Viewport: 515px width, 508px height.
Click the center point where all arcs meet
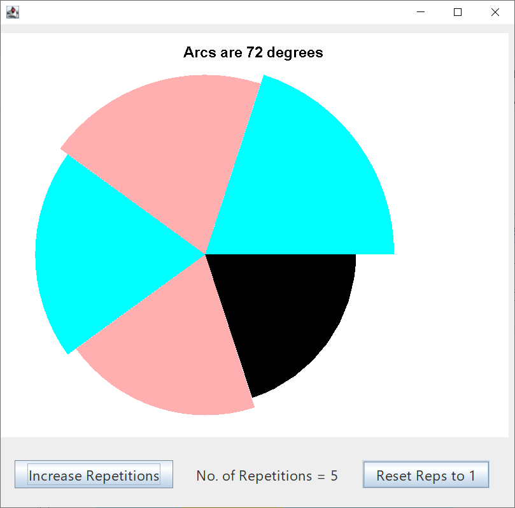(206, 254)
